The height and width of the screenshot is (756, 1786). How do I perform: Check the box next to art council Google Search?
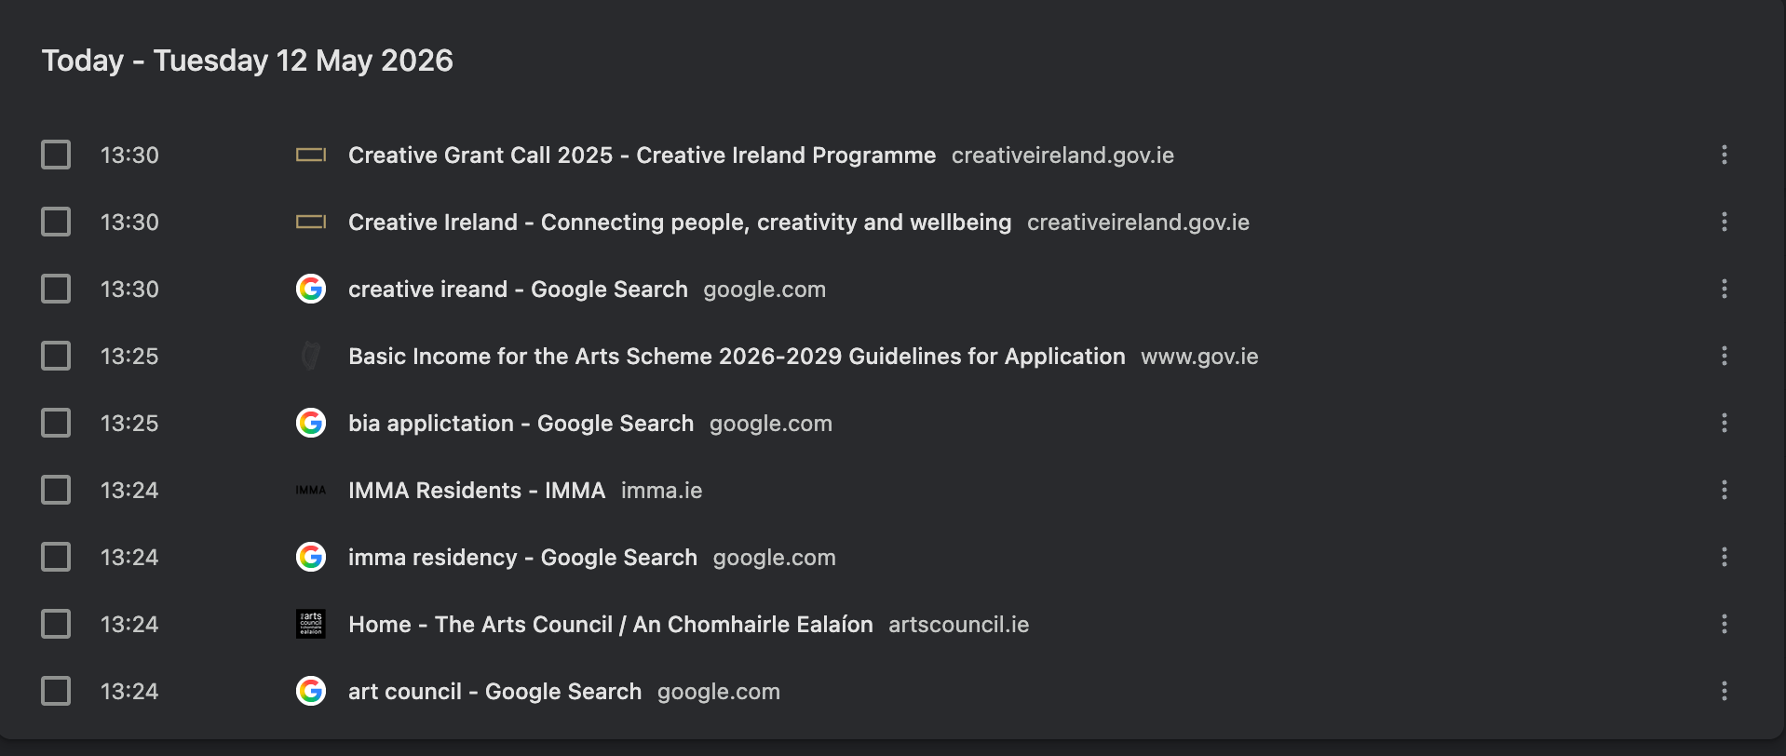(x=56, y=691)
